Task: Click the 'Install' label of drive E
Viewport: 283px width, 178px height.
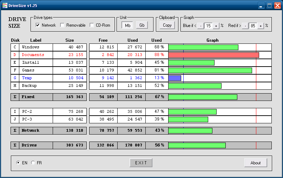Action: pos(31,62)
